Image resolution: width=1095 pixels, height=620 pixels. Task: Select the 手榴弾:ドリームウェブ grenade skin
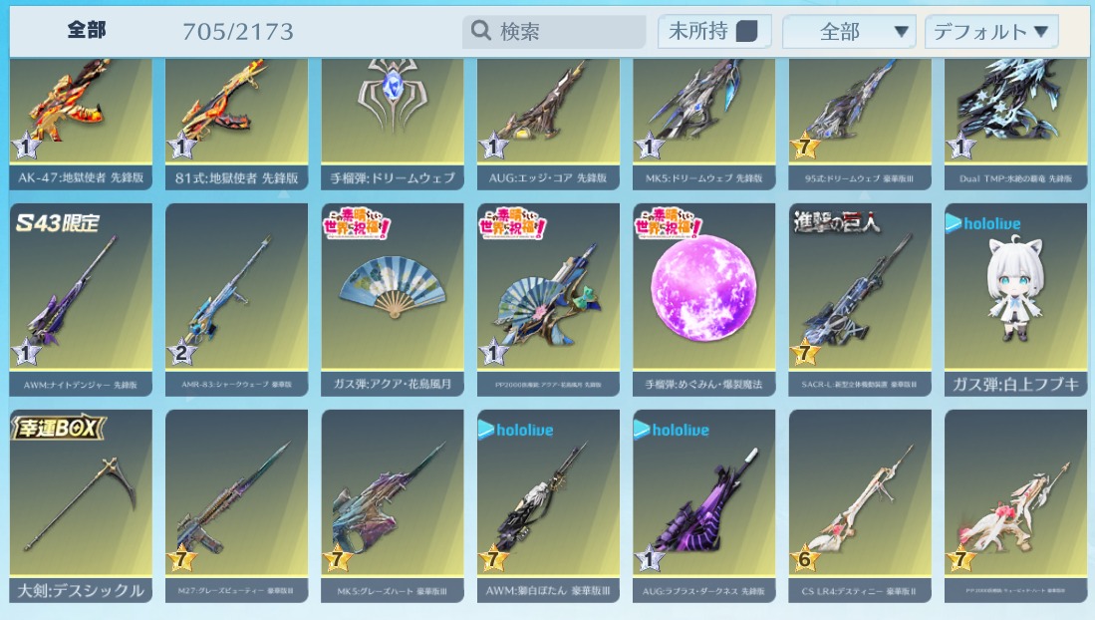coord(393,124)
